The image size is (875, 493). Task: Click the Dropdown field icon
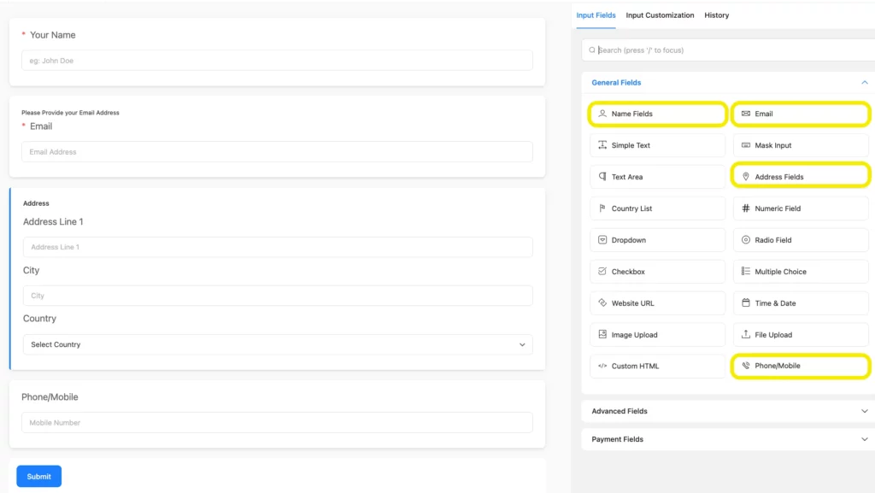click(602, 240)
